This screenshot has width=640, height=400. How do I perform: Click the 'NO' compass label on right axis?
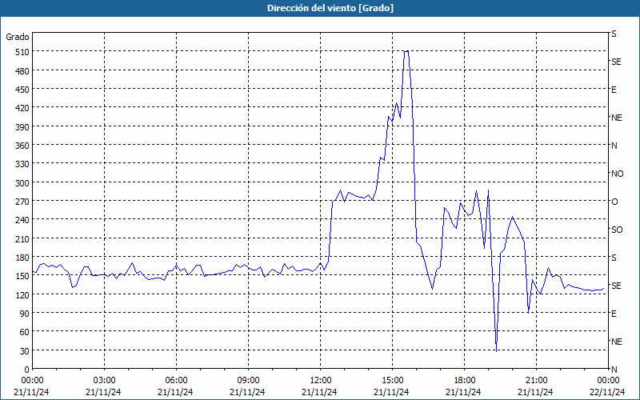(x=617, y=174)
